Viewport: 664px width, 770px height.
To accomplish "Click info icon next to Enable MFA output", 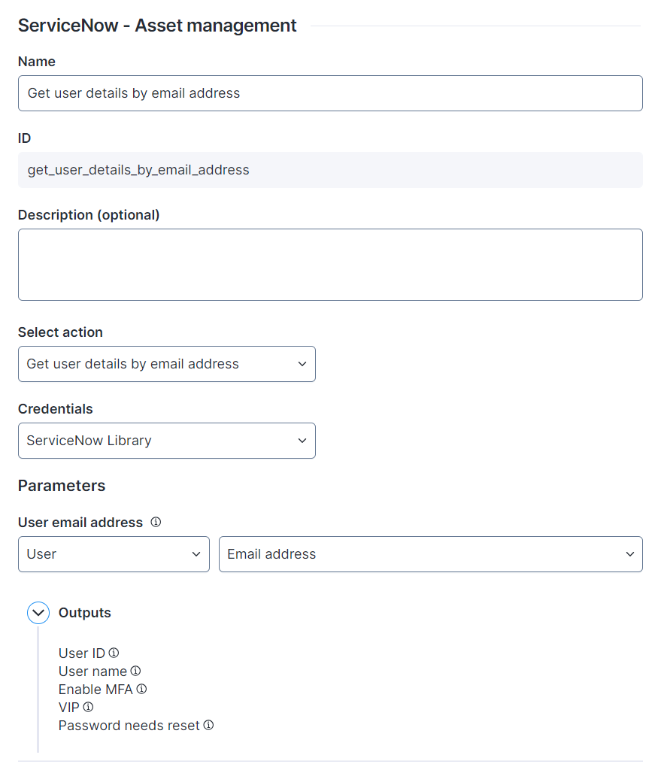I will (x=141, y=689).
